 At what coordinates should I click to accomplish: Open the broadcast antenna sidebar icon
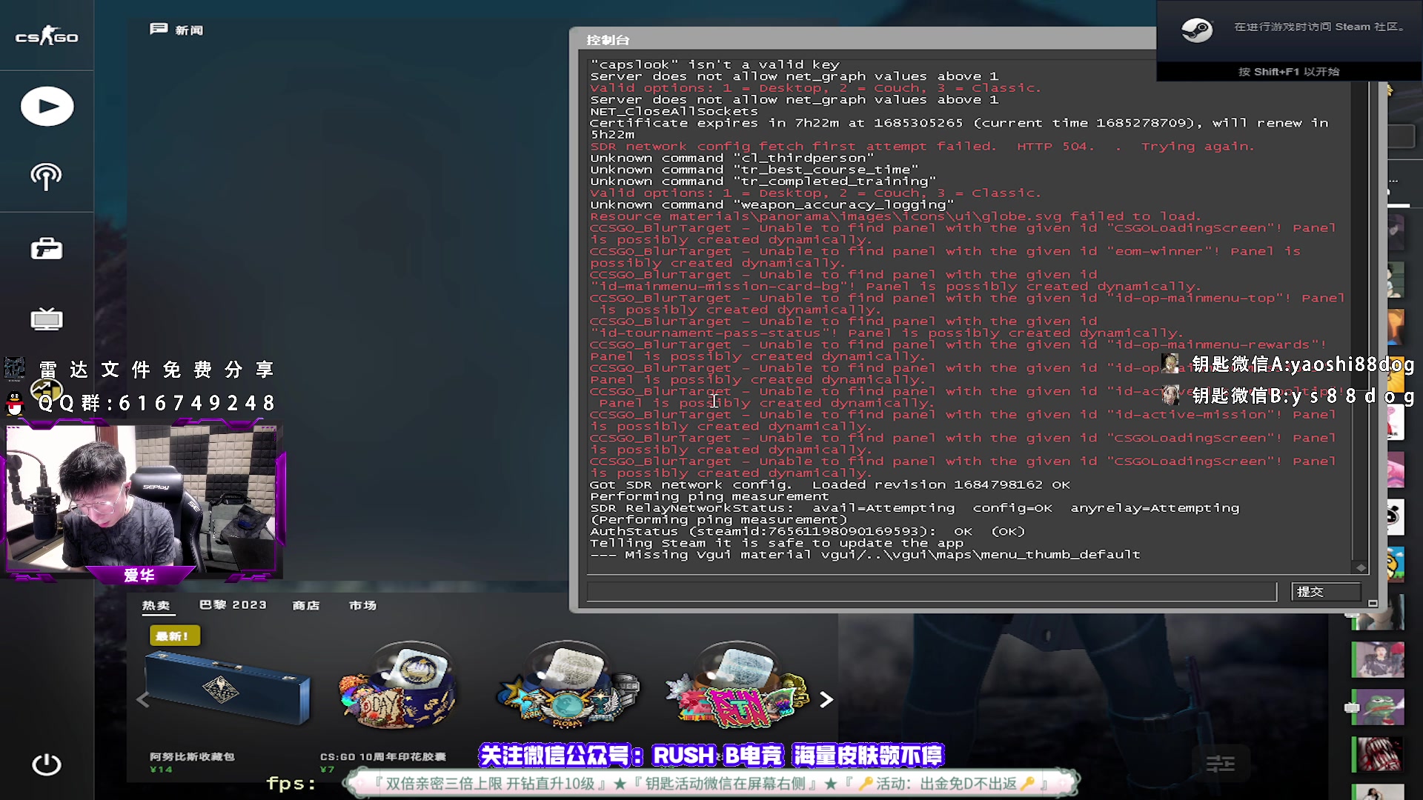[x=46, y=176]
